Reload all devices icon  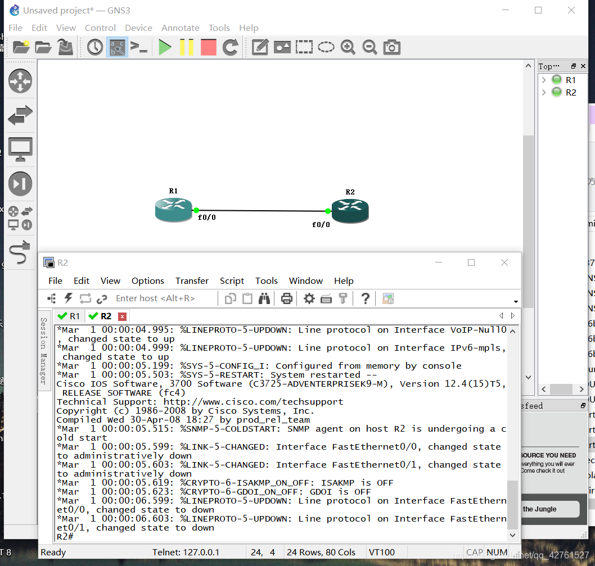pyautogui.click(x=231, y=47)
